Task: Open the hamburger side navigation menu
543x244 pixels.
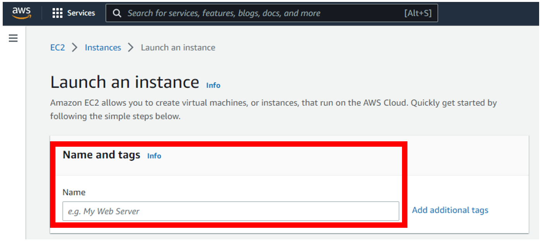Action: 13,38
